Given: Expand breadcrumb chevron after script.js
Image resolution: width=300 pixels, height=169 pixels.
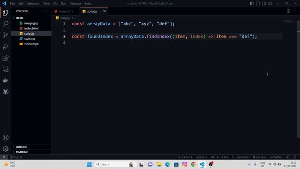Looking at the screenshot, I should pyautogui.click(x=73, y=18).
